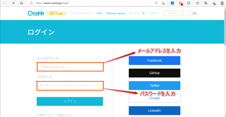
Task: Click the outlined ログイン button in header
Action: (174, 13)
